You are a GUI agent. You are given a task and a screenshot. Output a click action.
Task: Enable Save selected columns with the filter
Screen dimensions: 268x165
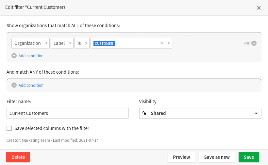(9, 128)
